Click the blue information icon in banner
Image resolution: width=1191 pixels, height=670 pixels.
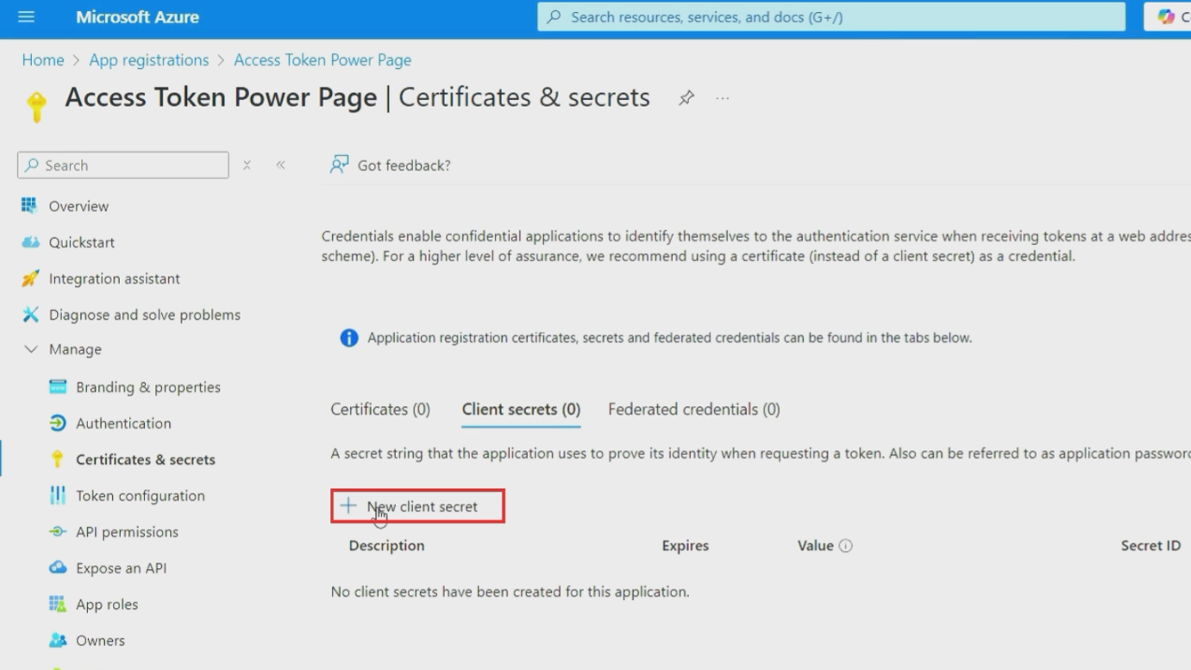tap(349, 338)
